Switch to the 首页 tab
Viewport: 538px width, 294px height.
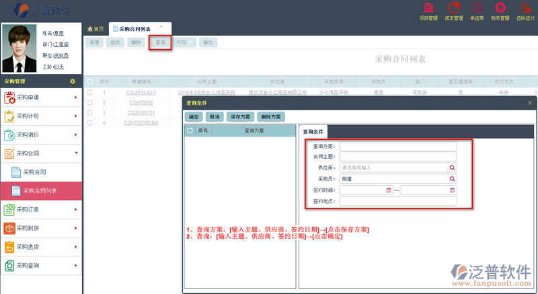point(95,29)
